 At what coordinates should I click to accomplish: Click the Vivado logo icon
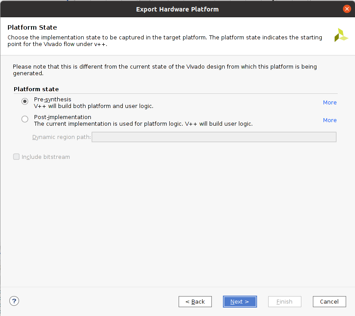point(341,35)
